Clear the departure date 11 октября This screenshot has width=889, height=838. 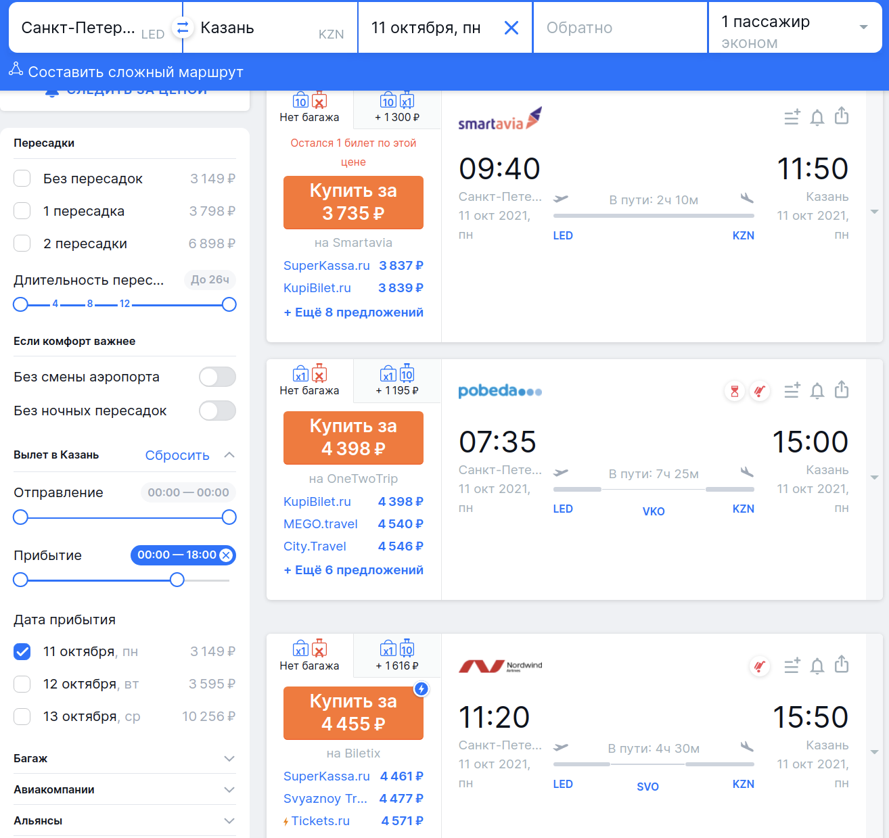(x=511, y=28)
